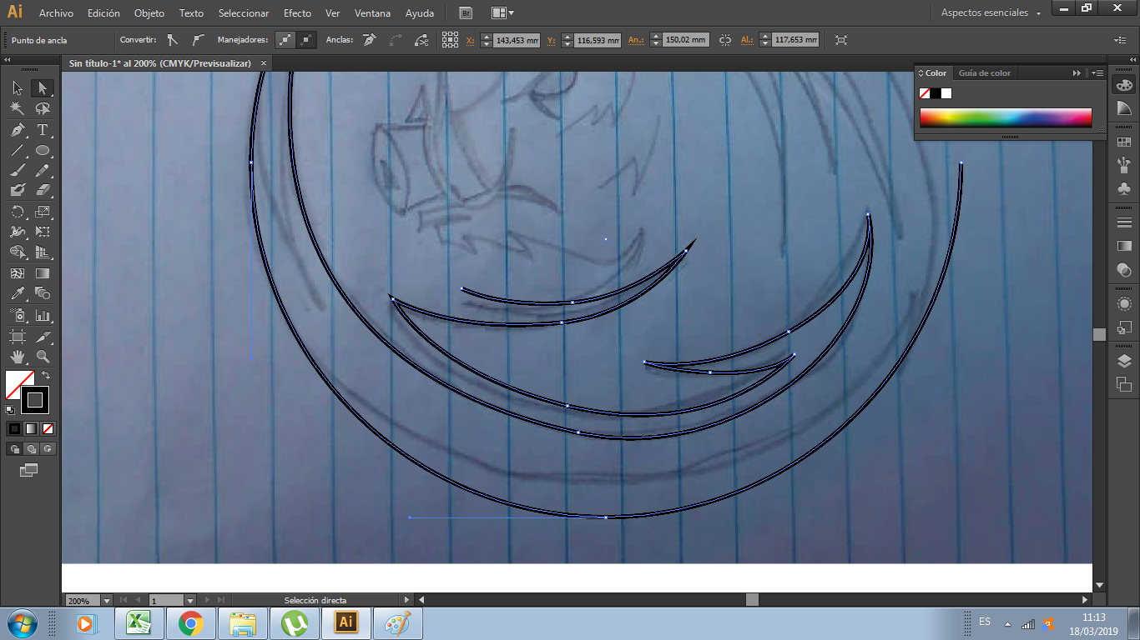Choose the Lasso tool
Viewport: 1140px width, 640px height.
(x=43, y=109)
